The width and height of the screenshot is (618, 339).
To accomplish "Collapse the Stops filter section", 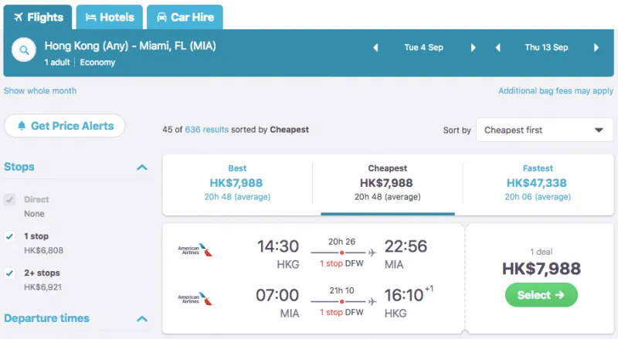I will click(x=142, y=167).
